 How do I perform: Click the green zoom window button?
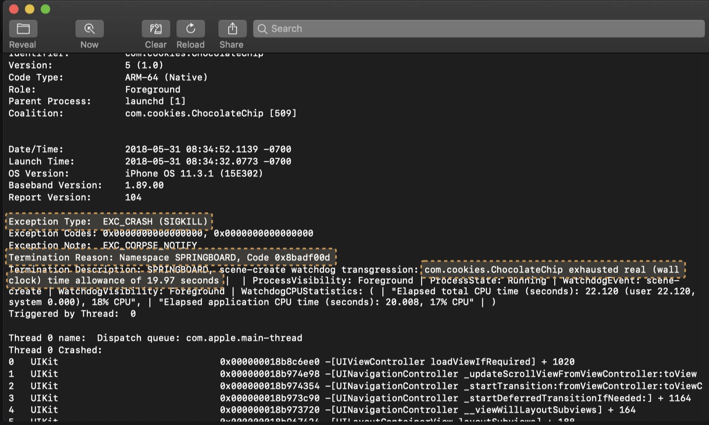(45, 9)
